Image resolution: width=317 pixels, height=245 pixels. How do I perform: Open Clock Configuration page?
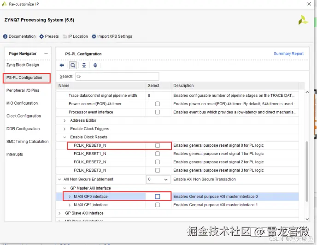tap(23, 116)
